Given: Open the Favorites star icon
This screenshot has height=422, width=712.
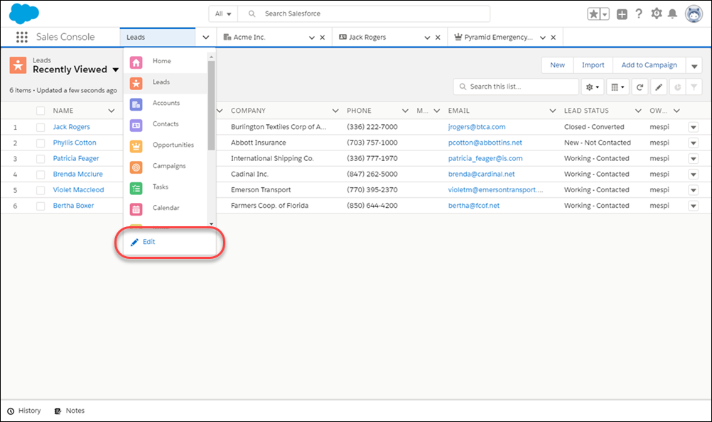Looking at the screenshot, I should [593, 14].
